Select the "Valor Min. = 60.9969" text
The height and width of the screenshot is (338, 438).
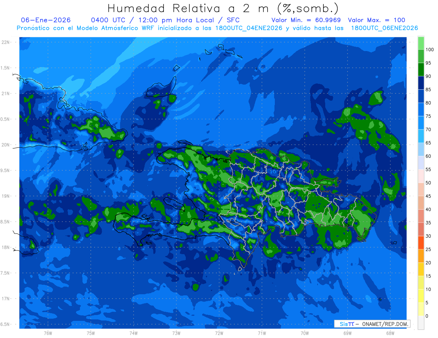306,20
